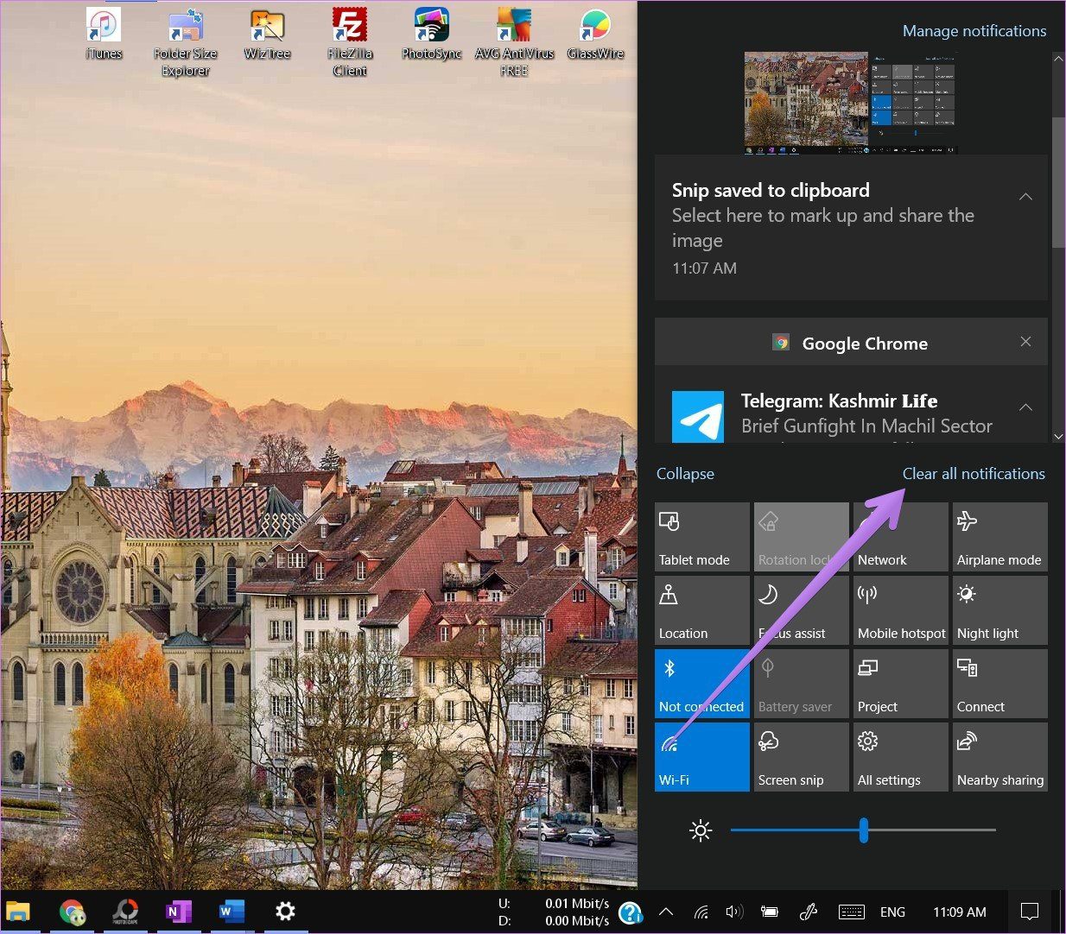This screenshot has height=934, width=1066.
Task: Turn off Wi-Fi quick action
Action: pos(701,757)
